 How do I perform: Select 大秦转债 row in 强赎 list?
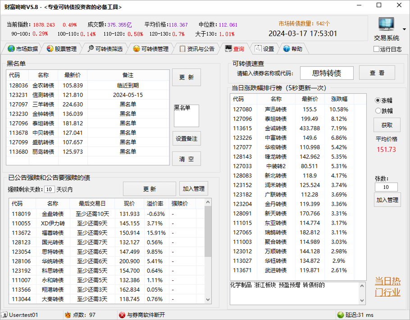point(107,299)
